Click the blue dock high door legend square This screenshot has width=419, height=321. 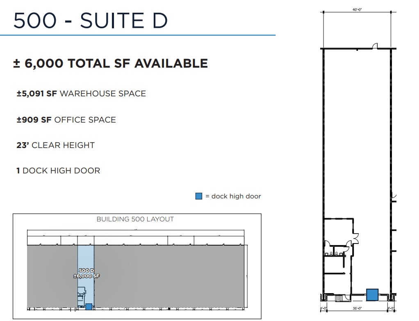click(199, 196)
